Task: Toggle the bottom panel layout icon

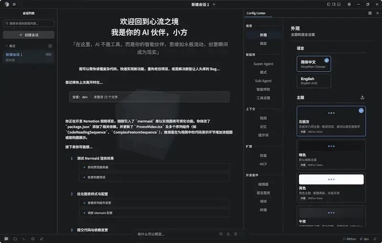Action: [x=339, y=4]
